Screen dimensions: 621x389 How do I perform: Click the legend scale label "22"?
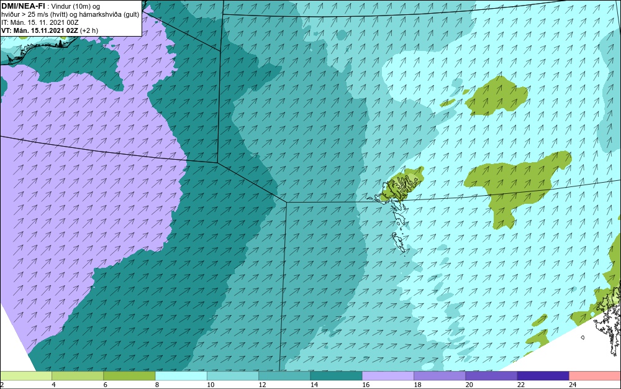tap(521, 385)
